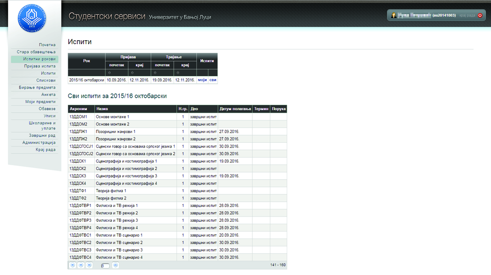
Task: Open Школарине и уплате menu item
Action: click(x=42, y=126)
